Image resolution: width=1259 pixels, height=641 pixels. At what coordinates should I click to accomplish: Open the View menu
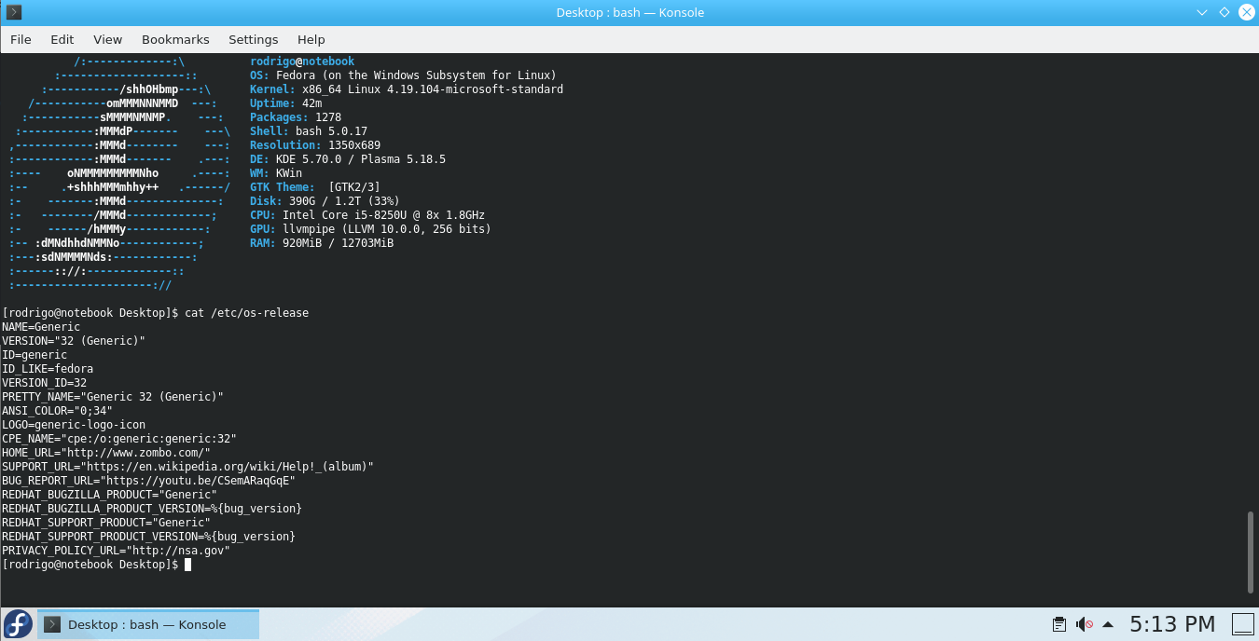tap(107, 39)
